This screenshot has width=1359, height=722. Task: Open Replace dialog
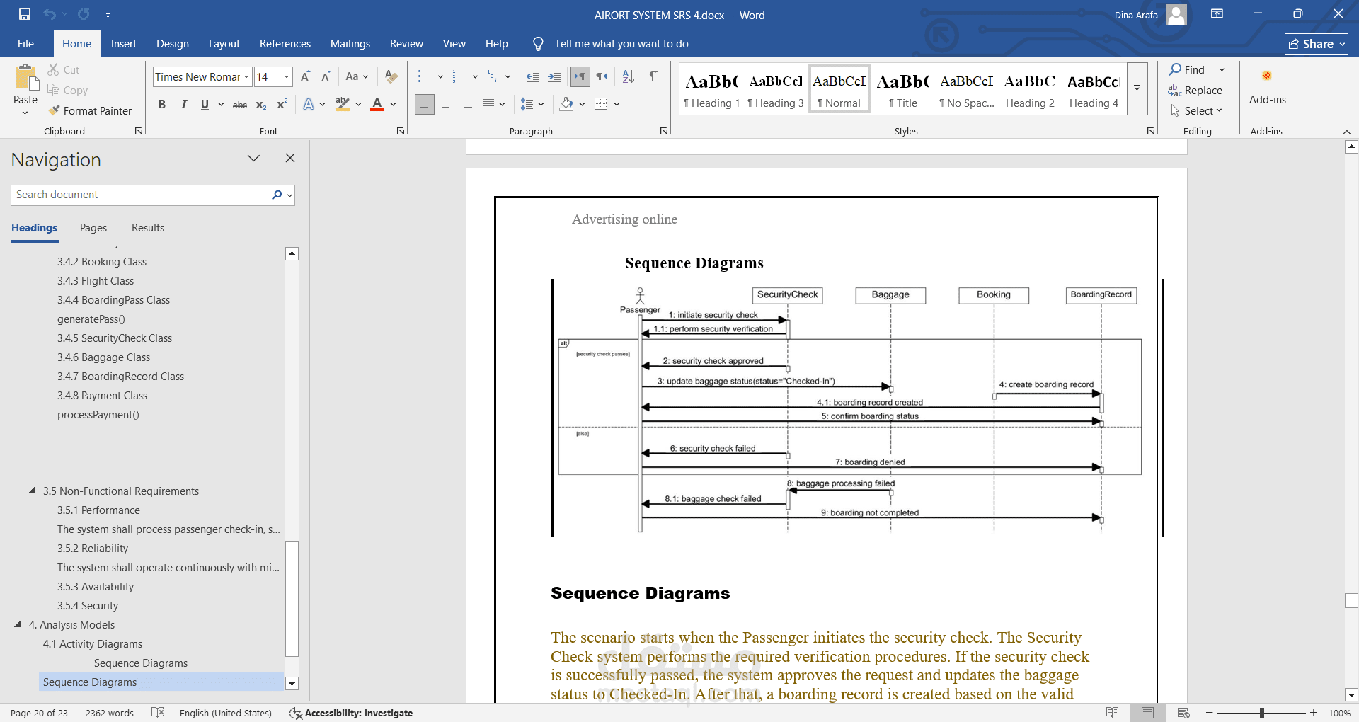coord(1195,90)
